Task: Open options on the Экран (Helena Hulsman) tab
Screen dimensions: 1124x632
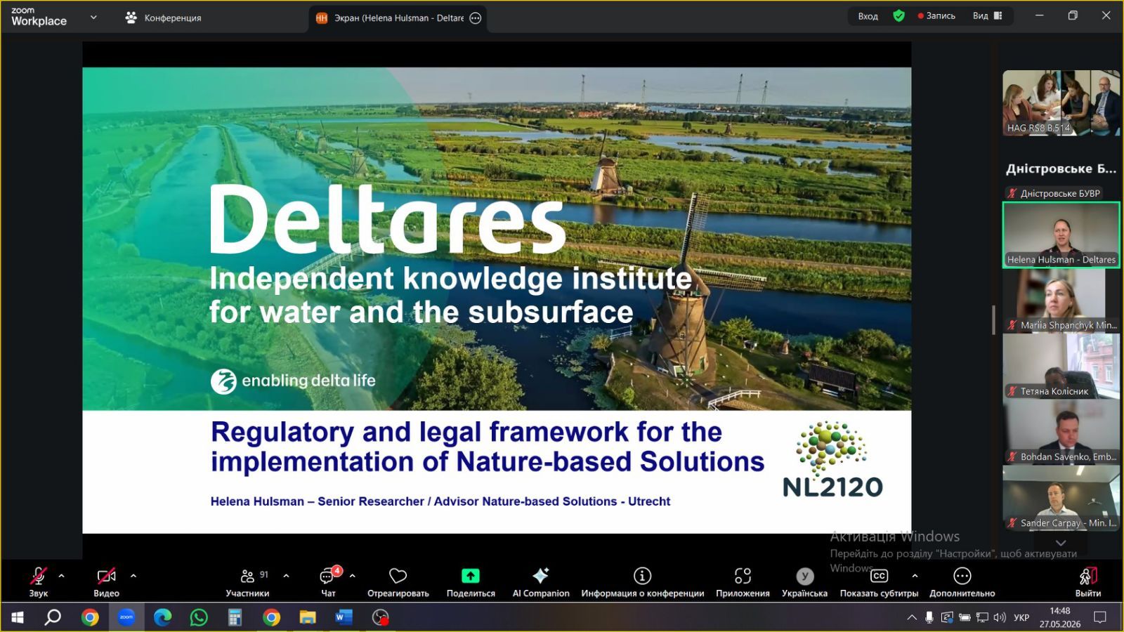Action: [476, 18]
